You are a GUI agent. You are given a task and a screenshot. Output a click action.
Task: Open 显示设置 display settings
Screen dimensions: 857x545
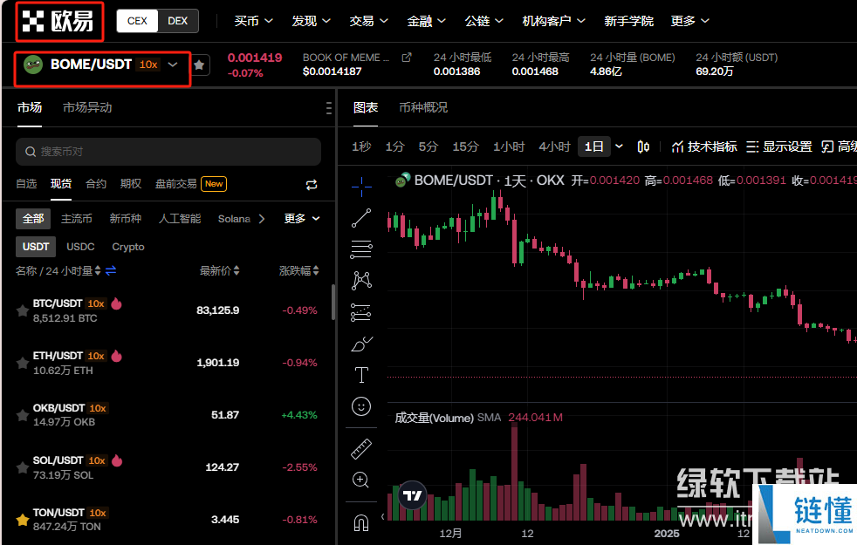tap(778, 146)
